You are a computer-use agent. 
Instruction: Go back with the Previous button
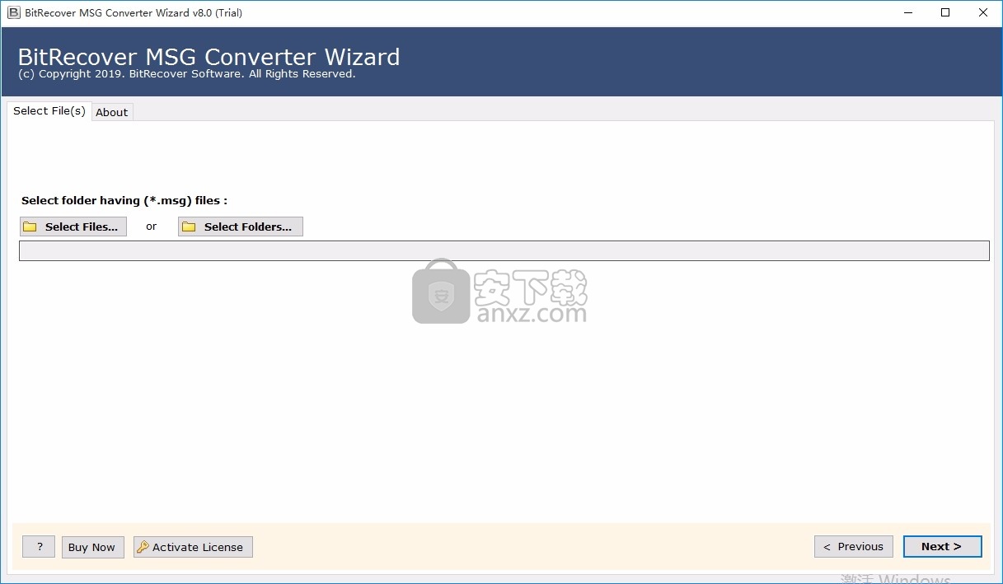(x=854, y=546)
